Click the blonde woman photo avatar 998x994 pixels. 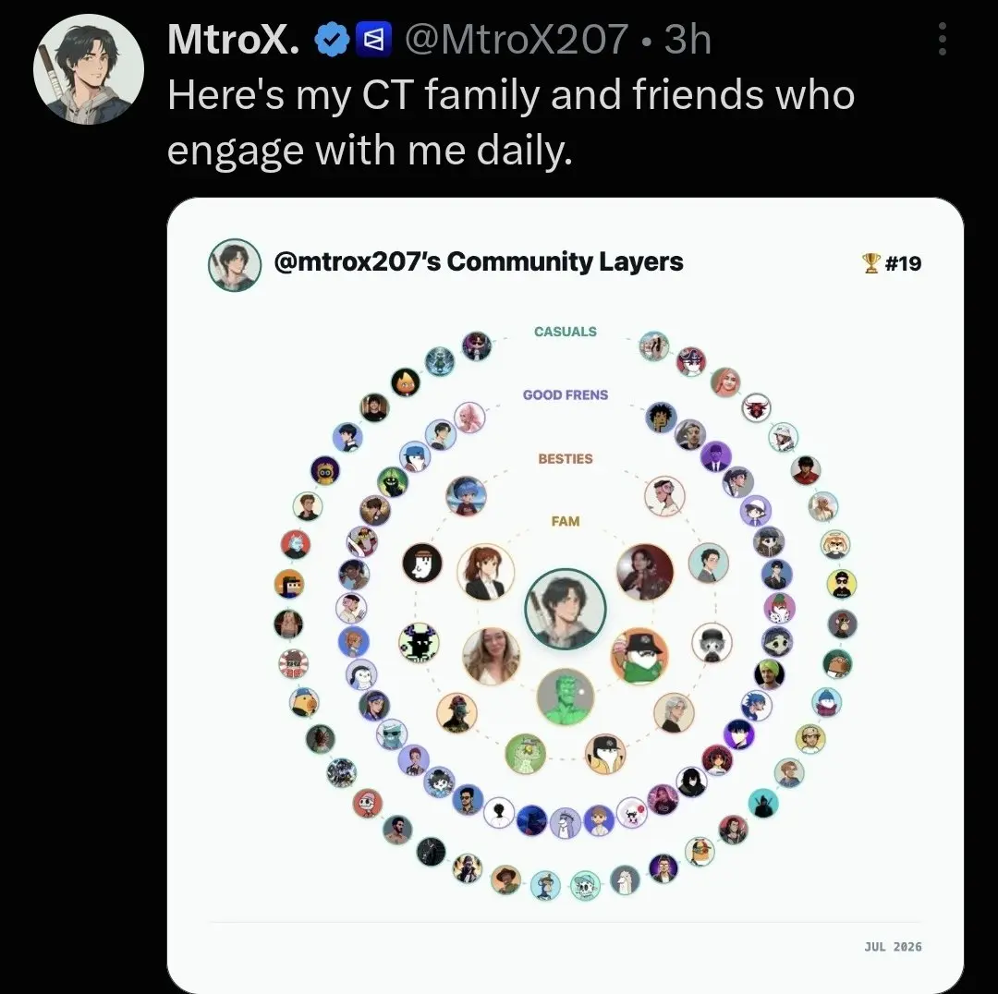coord(491,656)
